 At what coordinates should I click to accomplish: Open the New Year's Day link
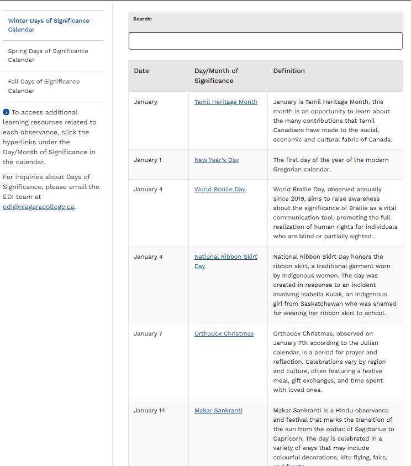pyautogui.click(x=217, y=160)
